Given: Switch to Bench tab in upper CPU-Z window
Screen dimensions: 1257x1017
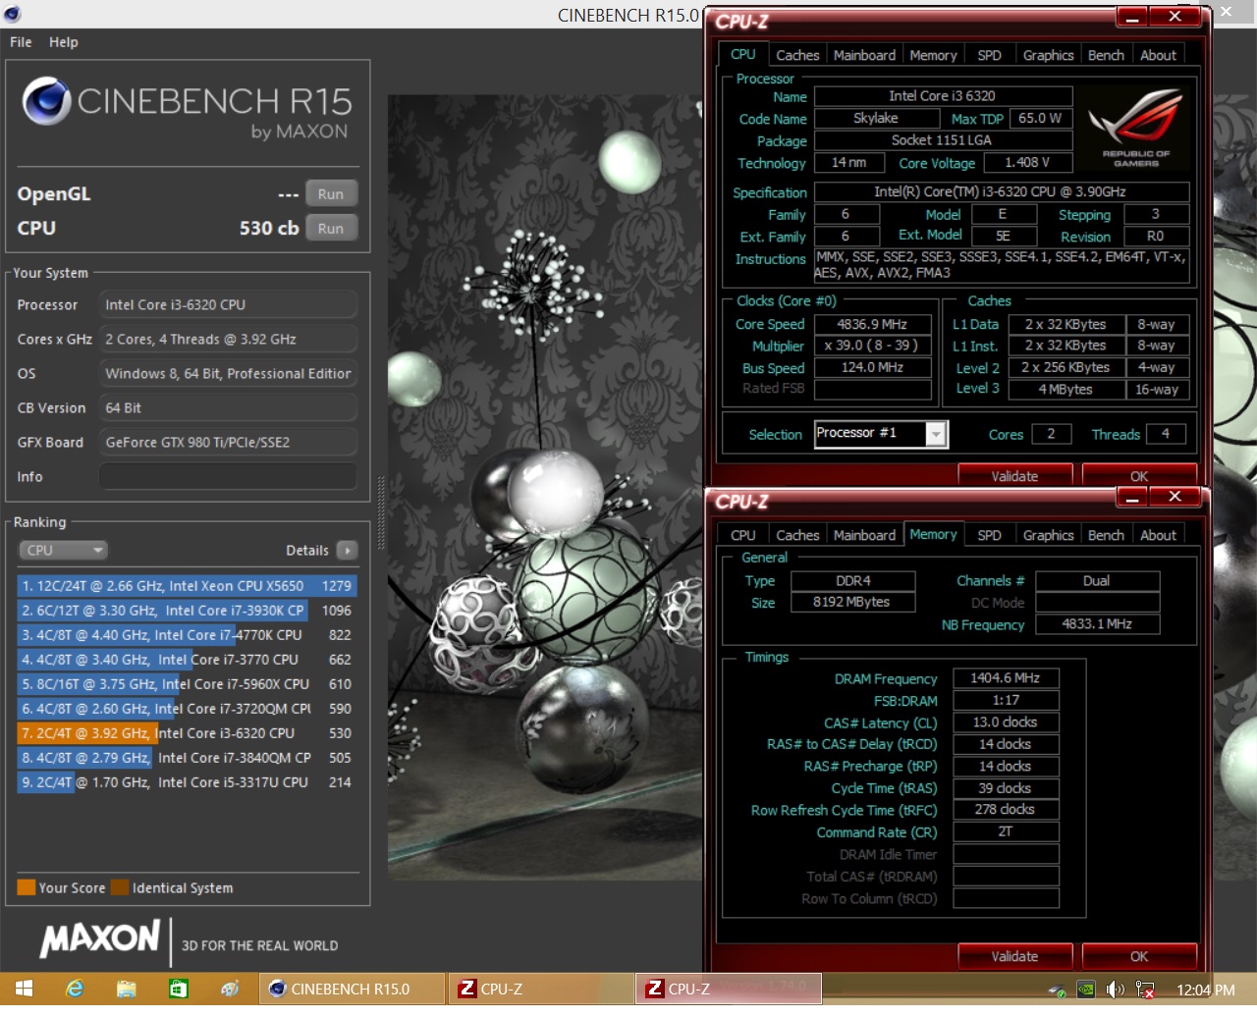Looking at the screenshot, I should click(1106, 56).
